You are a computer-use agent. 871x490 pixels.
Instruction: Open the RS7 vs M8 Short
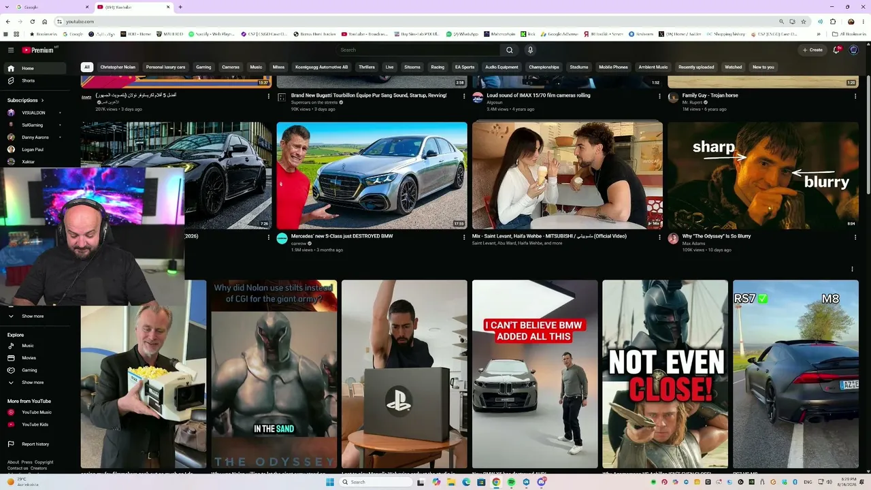[x=795, y=374]
